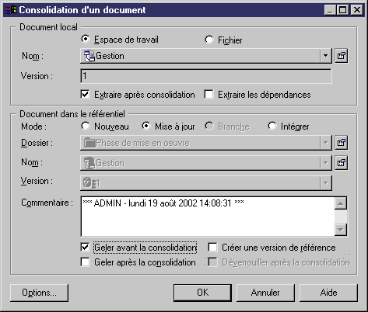Click inside the Commentaire text area

pyautogui.click(x=208, y=217)
